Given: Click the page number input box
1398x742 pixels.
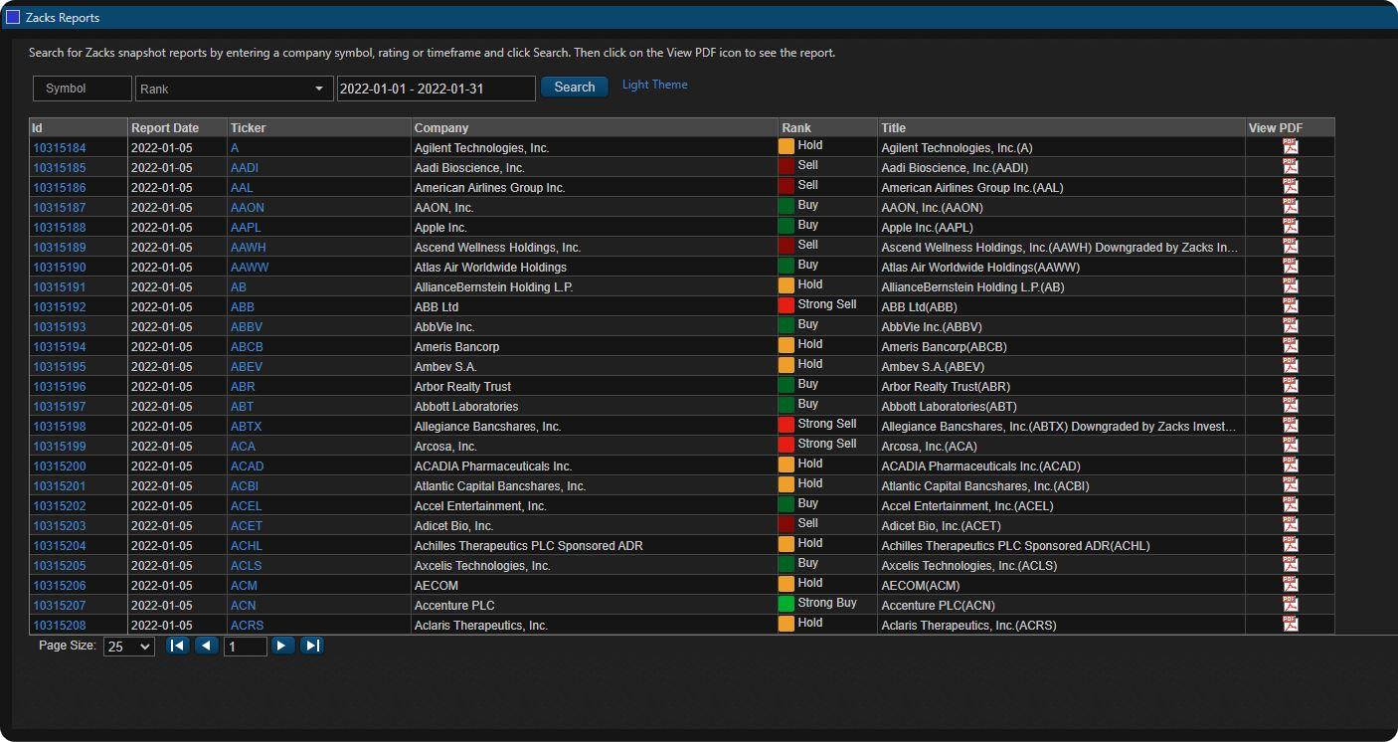Looking at the screenshot, I should pyautogui.click(x=246, y=647).
